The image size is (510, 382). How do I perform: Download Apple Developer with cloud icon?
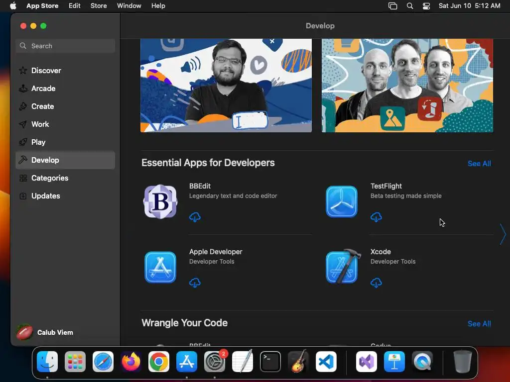point(195,283)
